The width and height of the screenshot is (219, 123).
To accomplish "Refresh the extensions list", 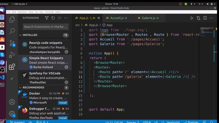I will (53, 18).
